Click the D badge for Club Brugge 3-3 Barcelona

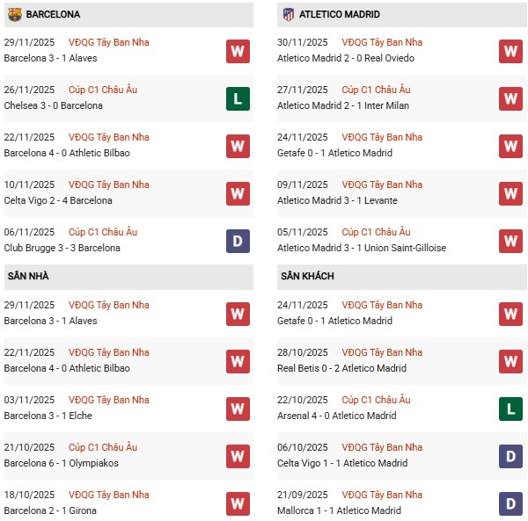click(238, 241)
